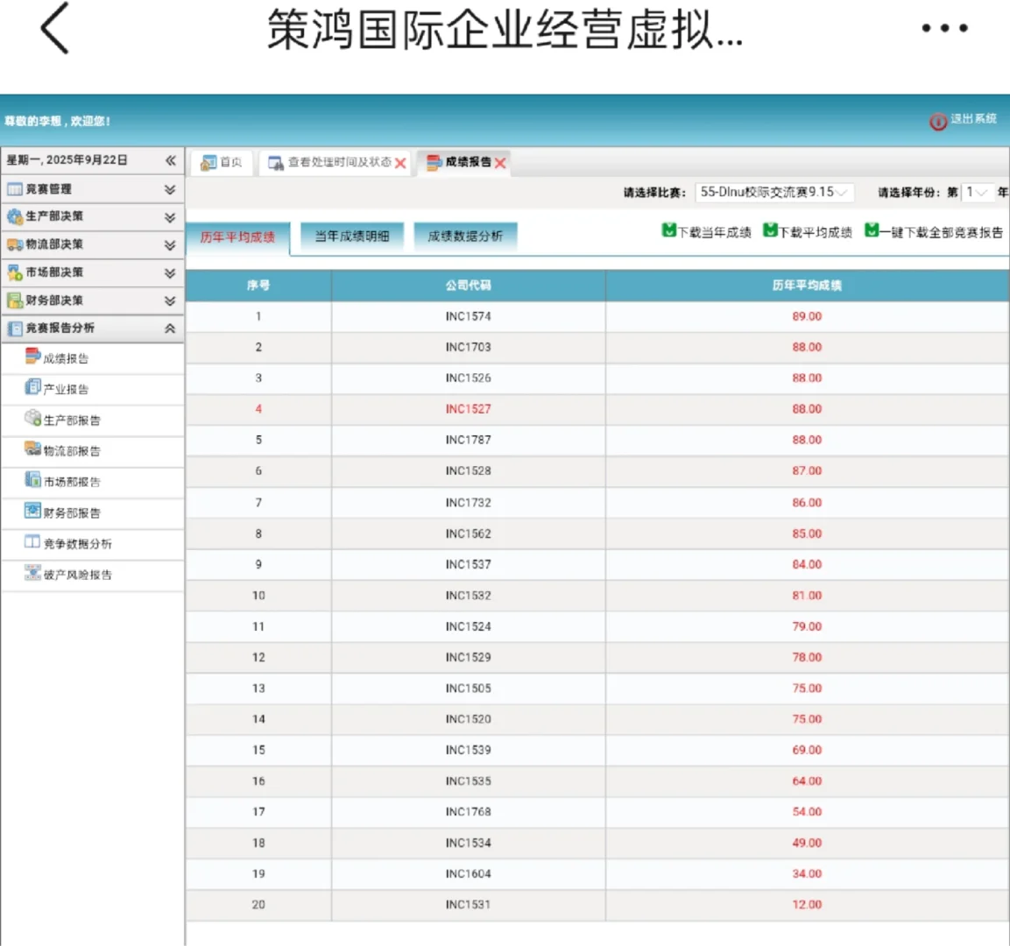Expand the 生产部决策 section chevron
This screenshot has height=946, width=1010.
click(x=170, y=217)
